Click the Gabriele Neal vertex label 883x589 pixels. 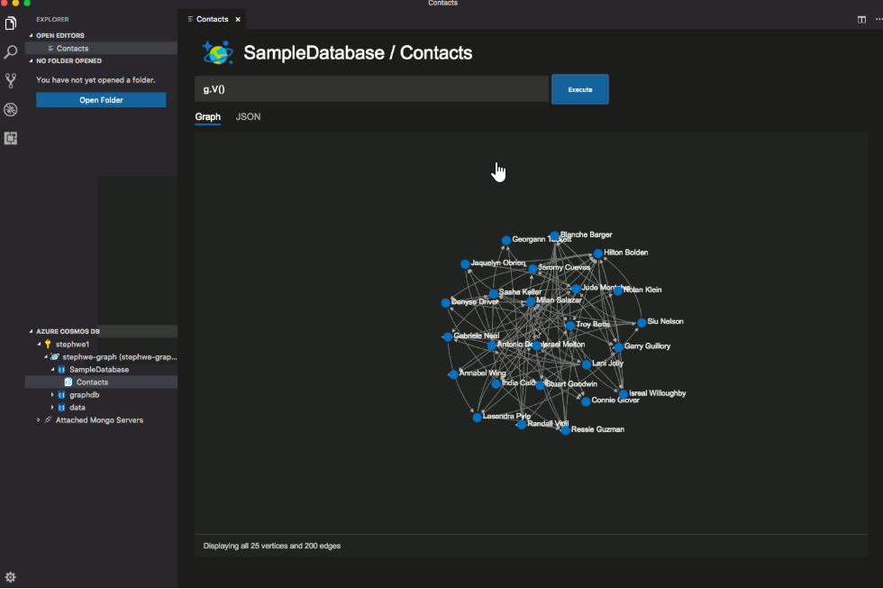point(476,336)
